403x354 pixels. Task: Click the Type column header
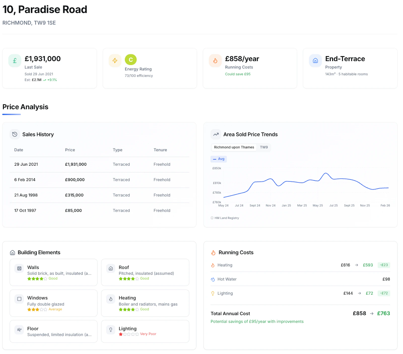[118, 150]
